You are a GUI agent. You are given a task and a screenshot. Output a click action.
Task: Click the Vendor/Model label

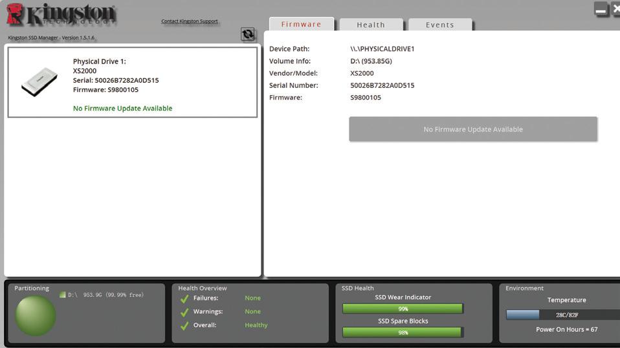[293, 73]
